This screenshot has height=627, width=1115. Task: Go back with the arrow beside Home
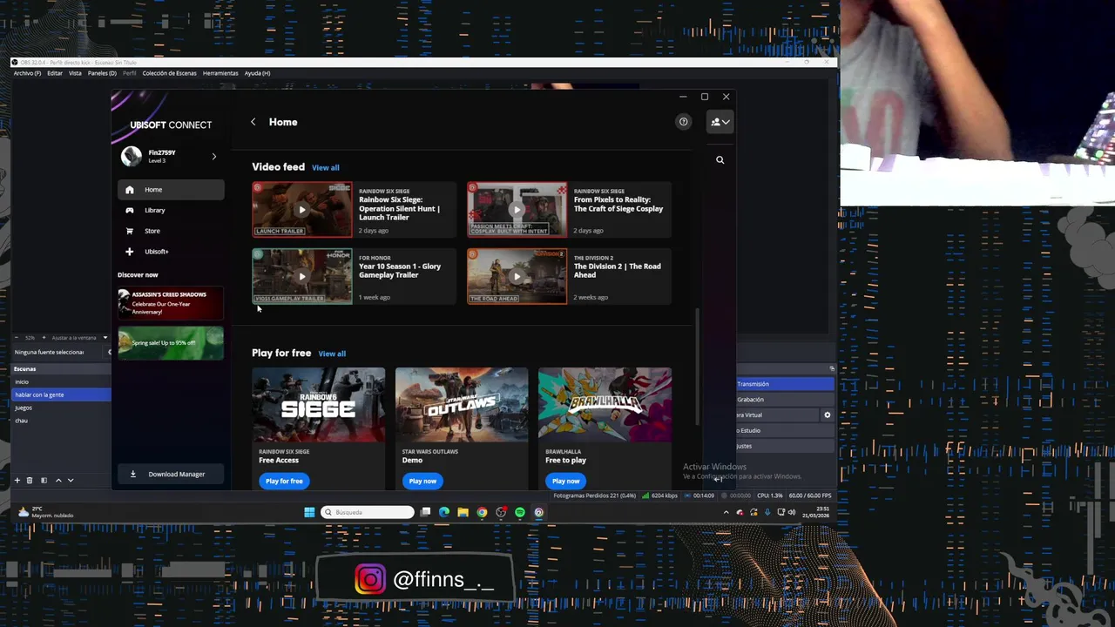(x=253, y=122)
